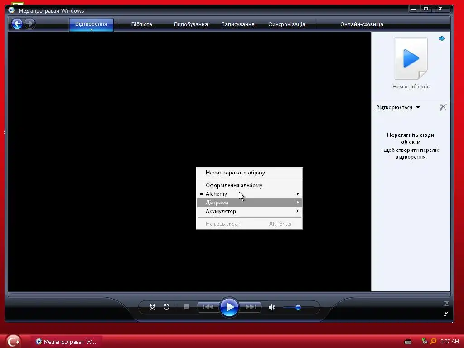Close the Media Player window
464x348 pixels.
point(440,9)
